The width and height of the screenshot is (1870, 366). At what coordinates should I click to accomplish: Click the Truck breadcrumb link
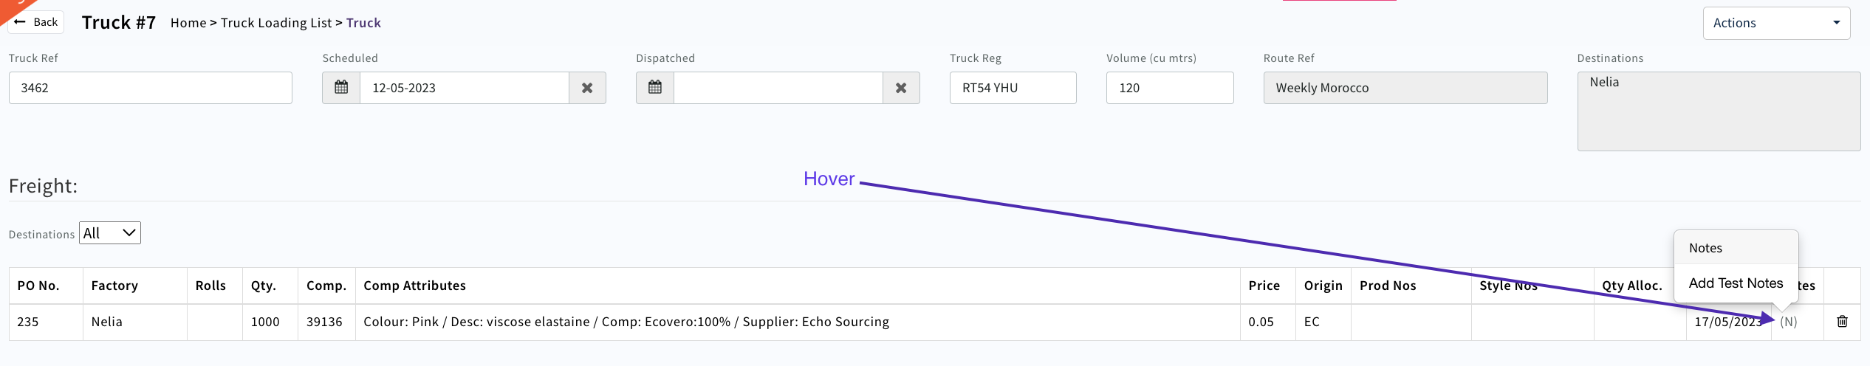tap(364, 23)
